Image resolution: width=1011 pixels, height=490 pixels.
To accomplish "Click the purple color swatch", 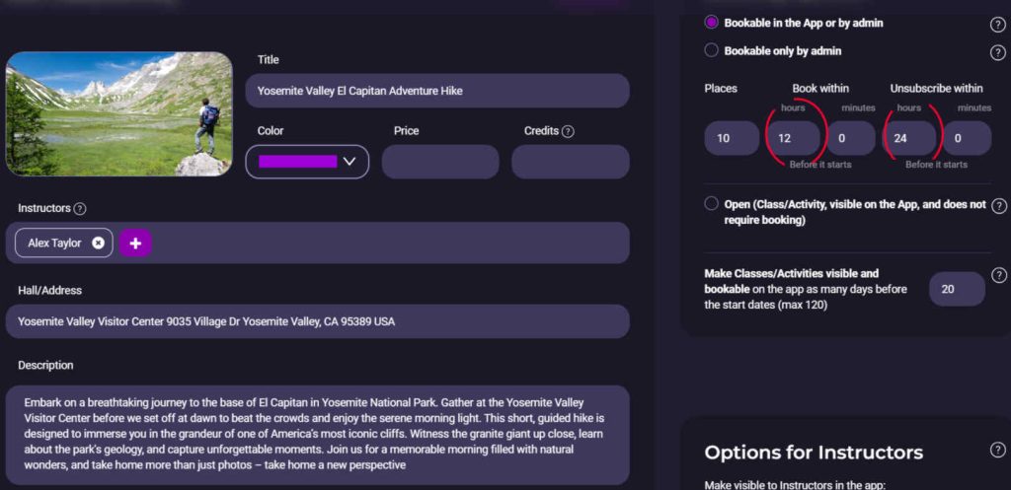I will (297, 162).
